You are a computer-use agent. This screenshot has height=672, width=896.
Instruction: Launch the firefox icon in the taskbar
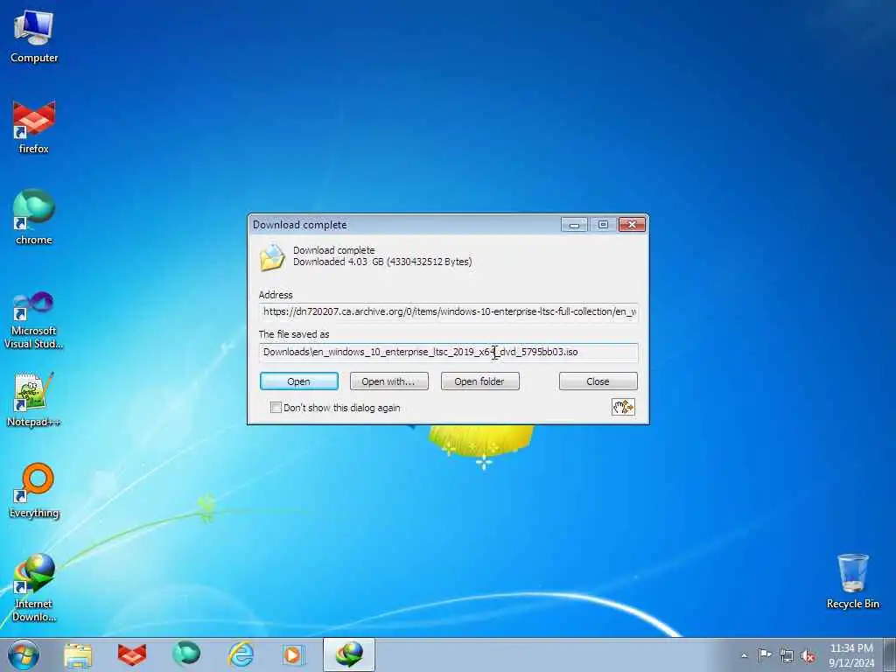(x=132, y=654)
